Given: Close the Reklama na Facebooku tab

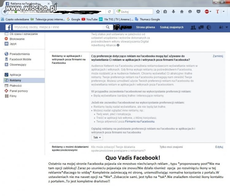Looking at the screenshot, I should [x=49, y=4].
